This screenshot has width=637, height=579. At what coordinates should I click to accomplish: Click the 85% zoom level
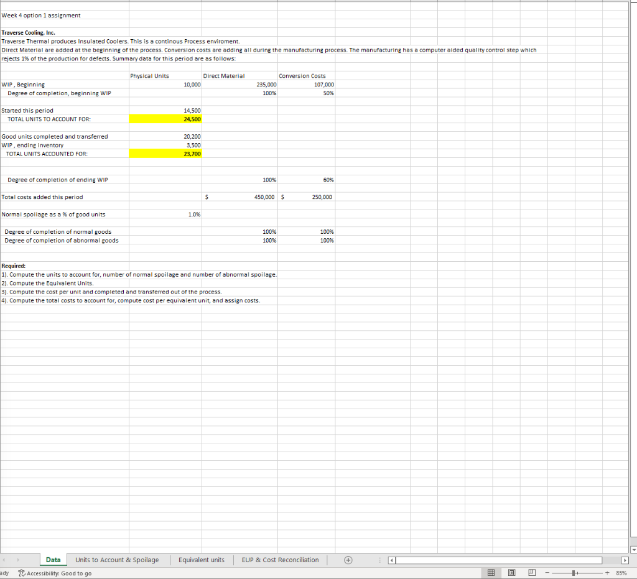(621, 573)
